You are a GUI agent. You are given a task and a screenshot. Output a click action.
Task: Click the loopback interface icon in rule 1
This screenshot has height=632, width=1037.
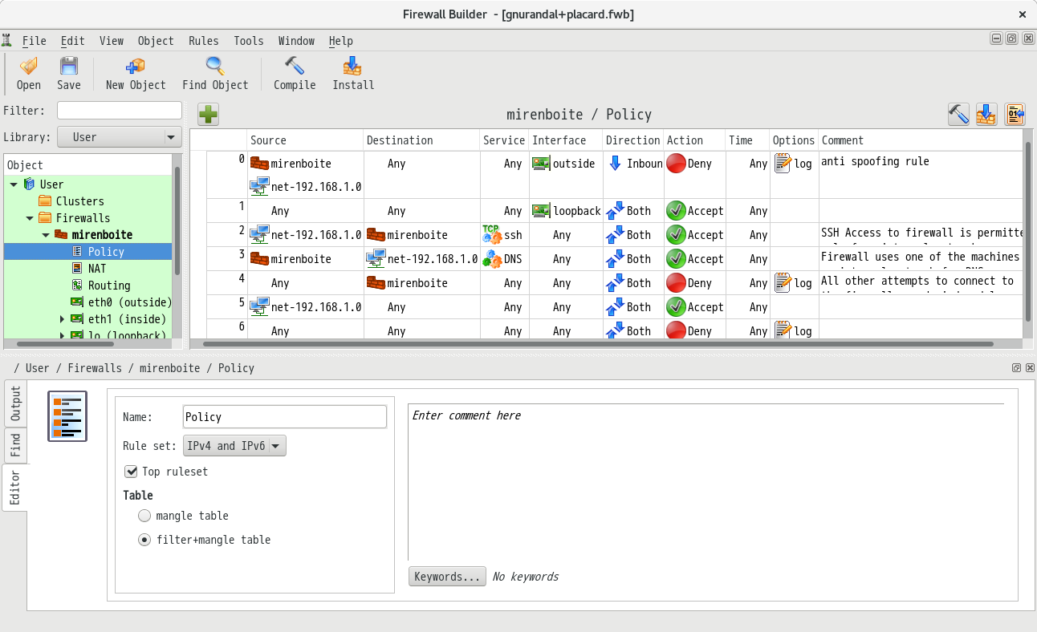tap(541, 211)
